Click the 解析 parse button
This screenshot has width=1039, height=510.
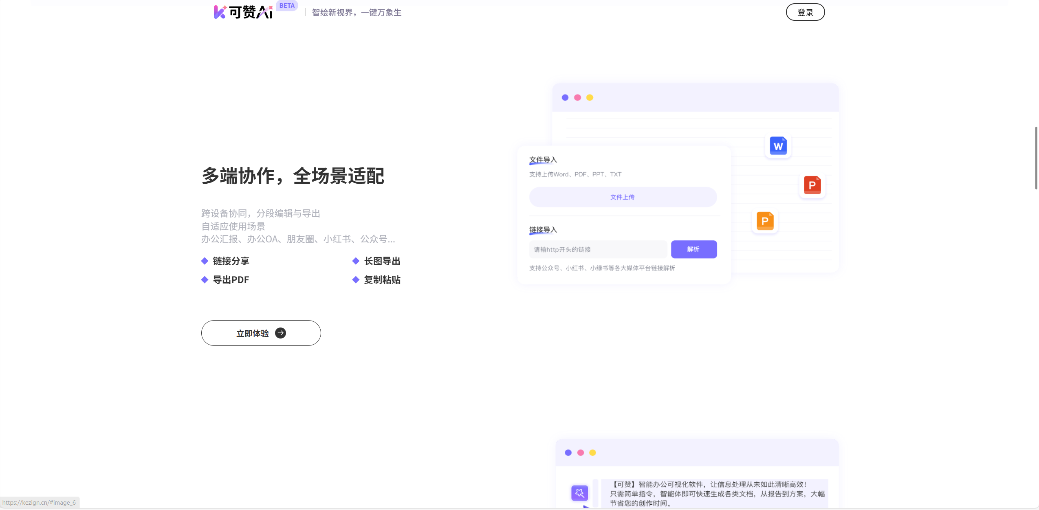pos(693,249)
